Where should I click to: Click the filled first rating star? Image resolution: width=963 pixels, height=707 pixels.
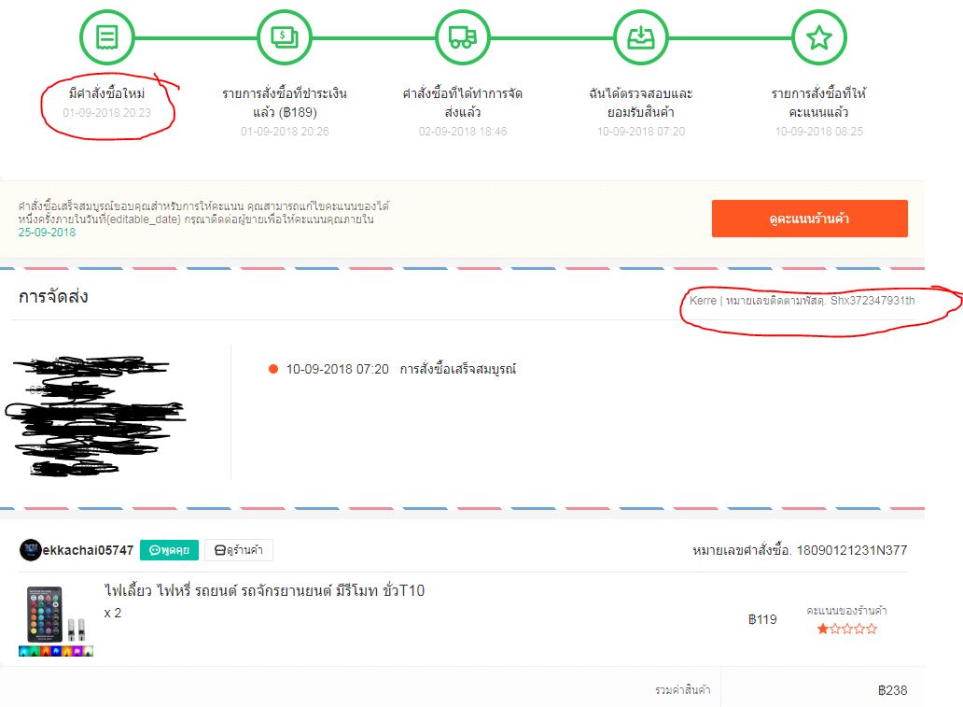823,629
